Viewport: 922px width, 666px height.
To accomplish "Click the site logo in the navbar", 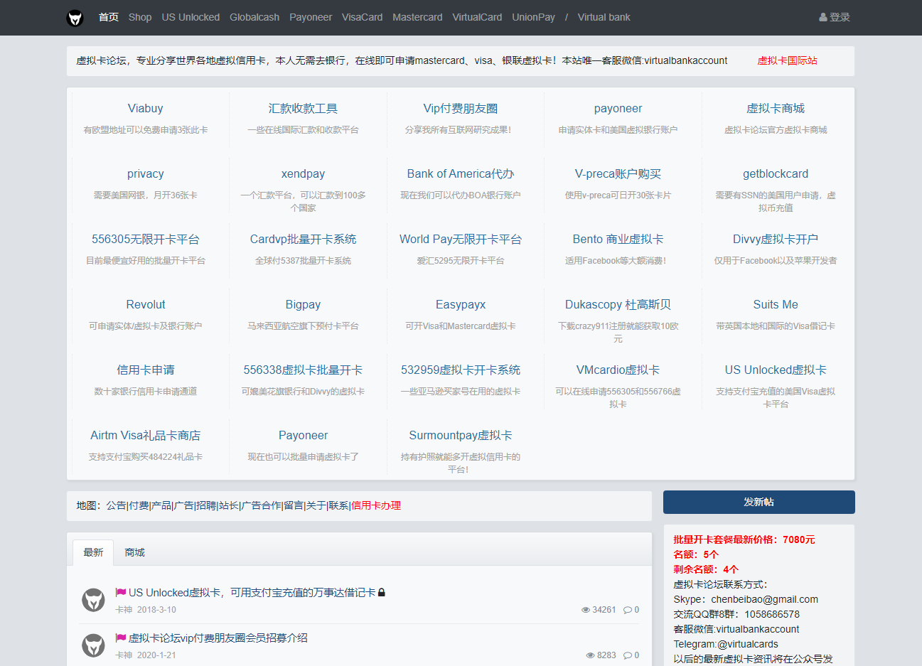I will 75,17.
